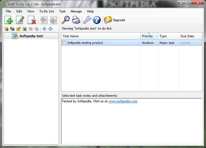This screenshot has width=206, height=148.
Task: Click the green check app icon in title bar
Action: click(x=4, y=4)
